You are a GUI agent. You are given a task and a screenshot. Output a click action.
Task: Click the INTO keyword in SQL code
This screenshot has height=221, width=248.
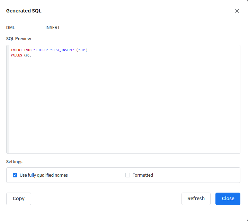pyautogui.click(x=28, y=50)
